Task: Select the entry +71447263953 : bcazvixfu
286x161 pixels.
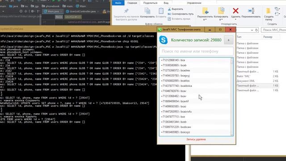Action: point(195,111)
